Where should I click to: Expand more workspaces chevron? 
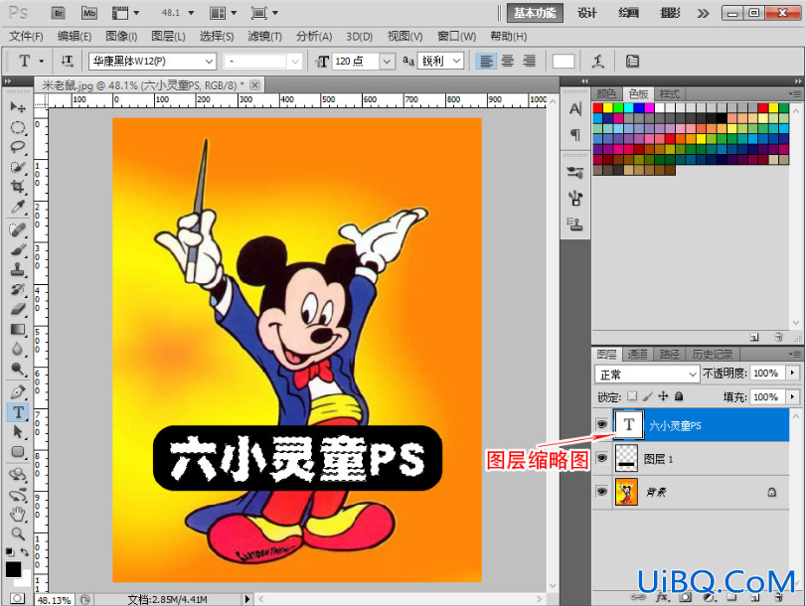703,13
